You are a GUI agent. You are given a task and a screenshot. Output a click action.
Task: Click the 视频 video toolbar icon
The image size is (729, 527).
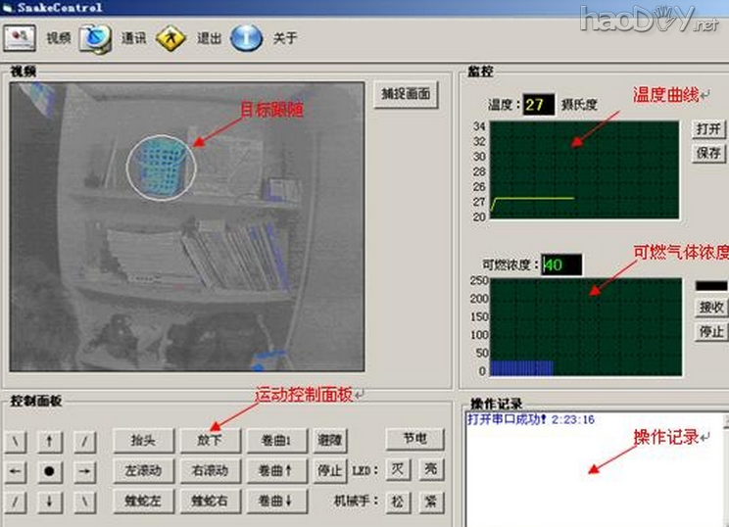20,38
